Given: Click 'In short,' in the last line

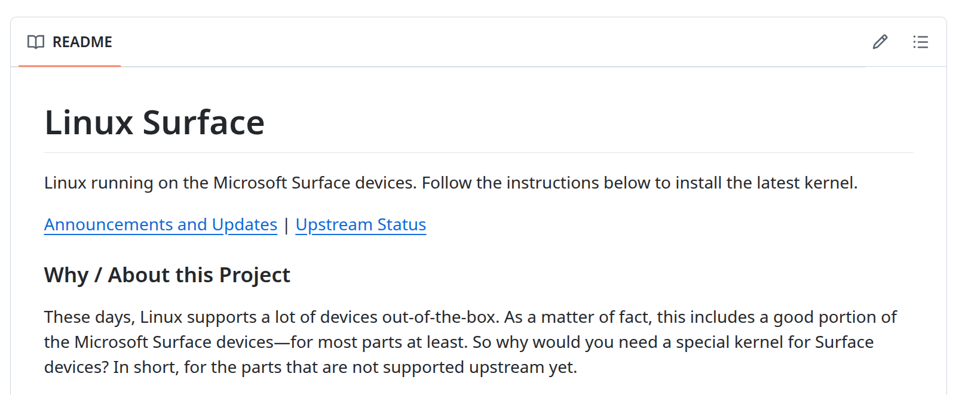Looking at the screenshot, I should click(x=146, y=367).
